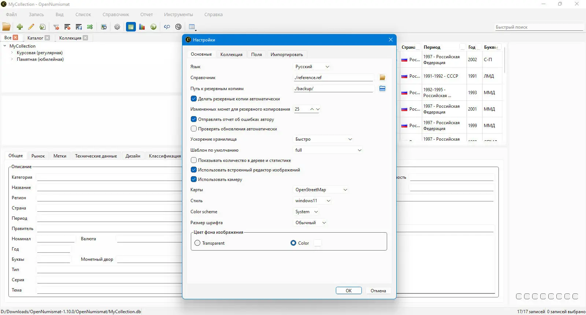Click the black circular coin toolbar icon

178,27
